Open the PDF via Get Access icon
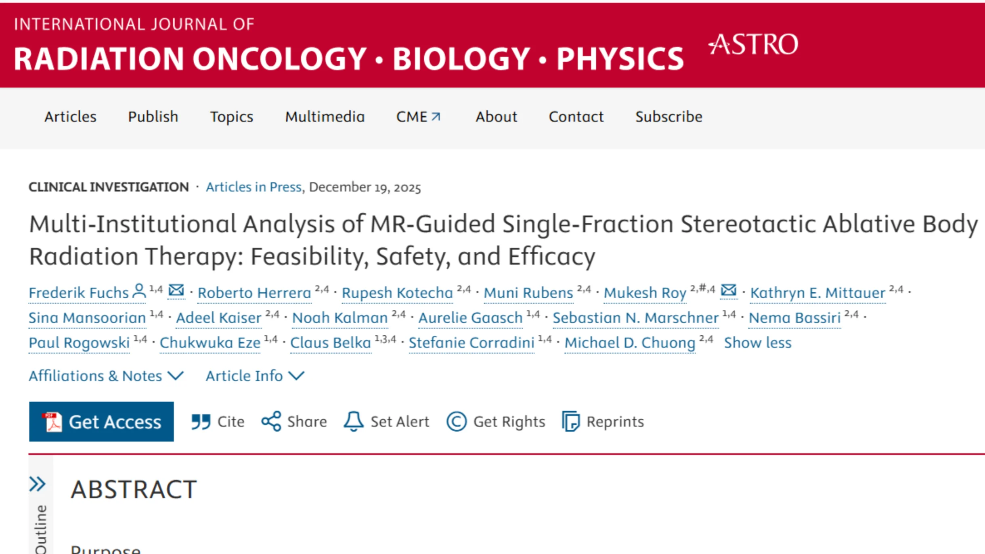985x554 pixels. click(54, 421)
